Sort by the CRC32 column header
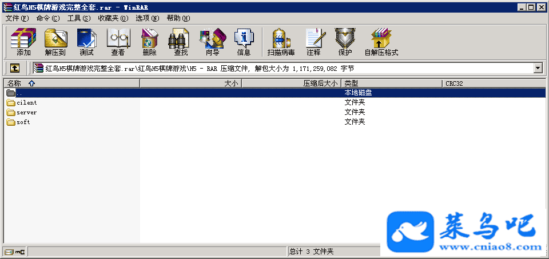 (494, 83)
